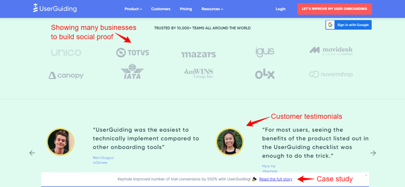Click the unico company logo

[x=66, y=52]
